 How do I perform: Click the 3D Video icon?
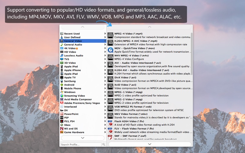tap(62, 63)
